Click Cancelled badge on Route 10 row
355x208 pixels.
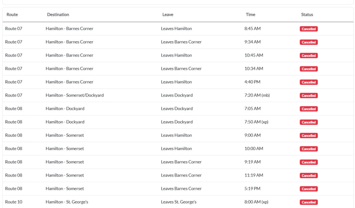[308, 202]
